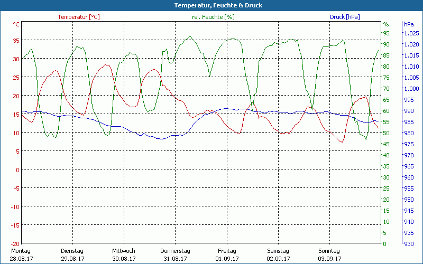Viewport: 423px width, 264px height.
Task: Click the '1.025' tick on the pressure axis
Action: 411,33
